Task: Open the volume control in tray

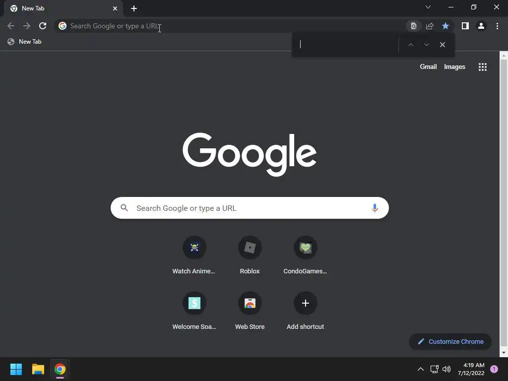Action: tap(446, 369)
